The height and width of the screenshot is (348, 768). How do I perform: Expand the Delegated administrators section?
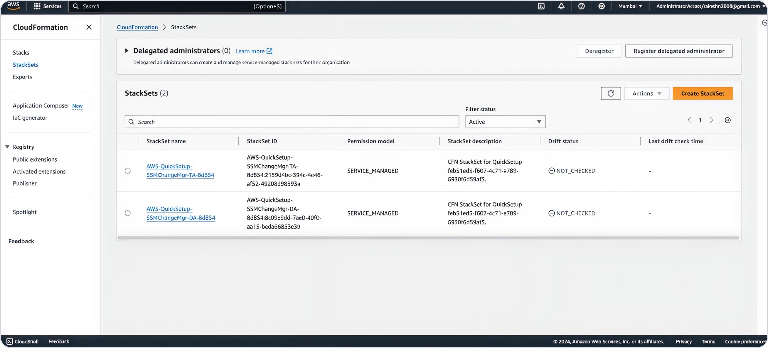127,51
